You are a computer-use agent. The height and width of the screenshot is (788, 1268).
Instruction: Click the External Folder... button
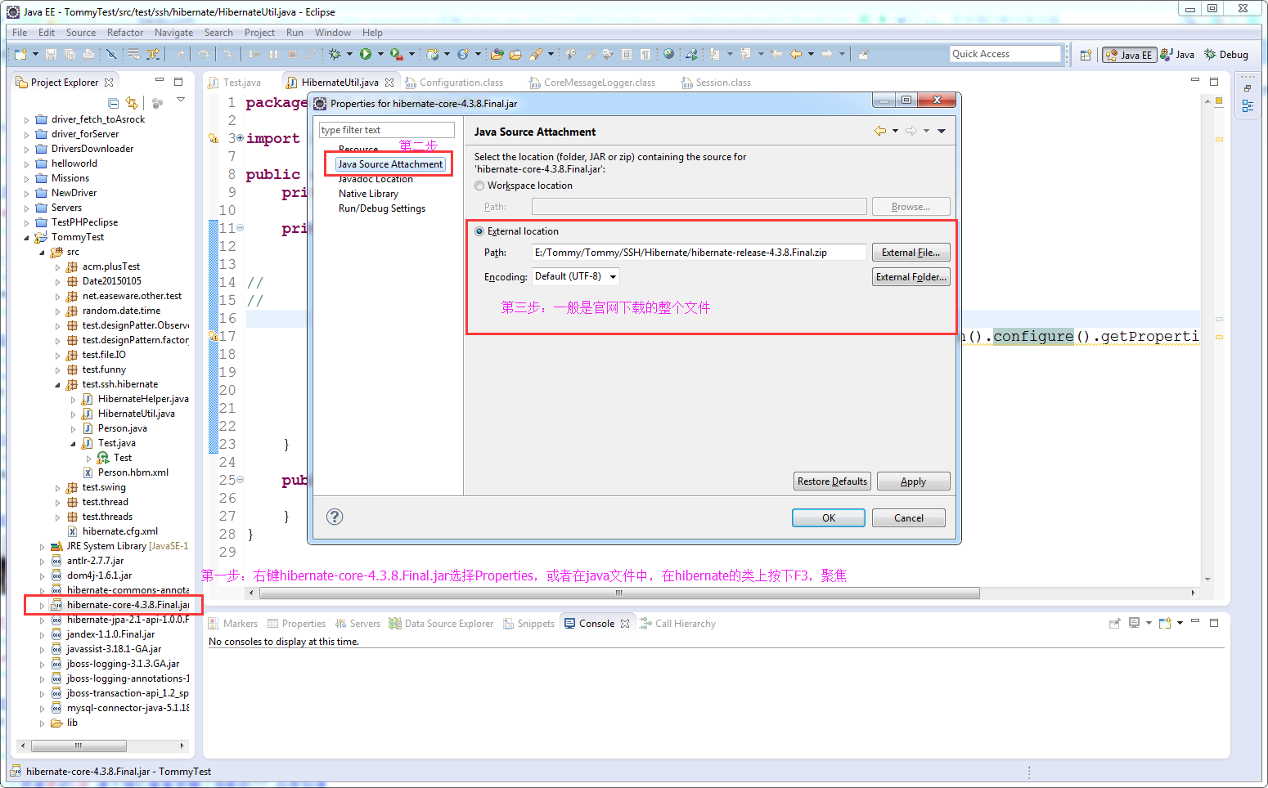pyautogui.click(x=911, y=277)
